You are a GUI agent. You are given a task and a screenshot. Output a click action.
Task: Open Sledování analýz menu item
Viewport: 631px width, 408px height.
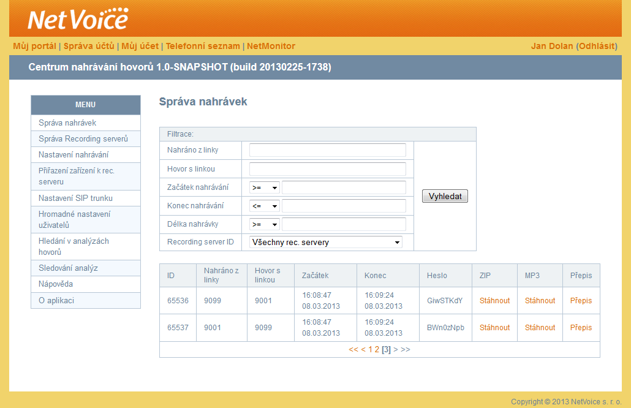[86, 268]
